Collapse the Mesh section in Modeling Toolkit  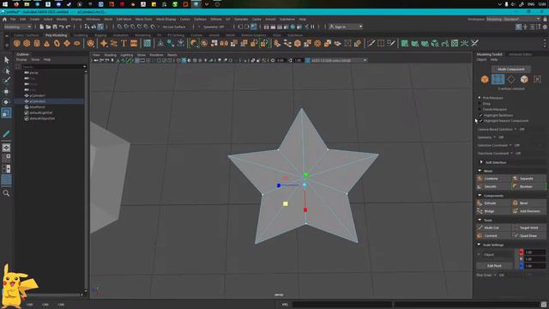click(x=480, y=171)
